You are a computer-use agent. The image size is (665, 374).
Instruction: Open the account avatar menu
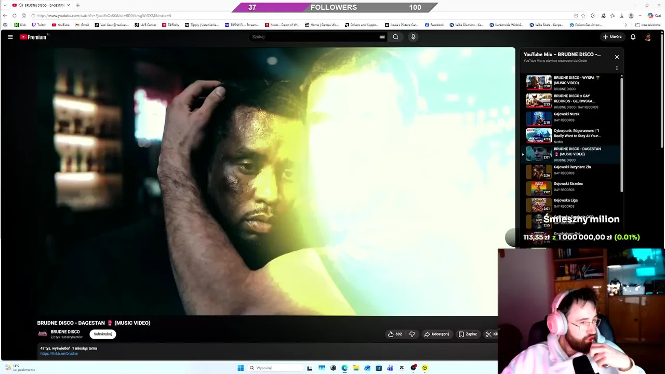(648, 37)
